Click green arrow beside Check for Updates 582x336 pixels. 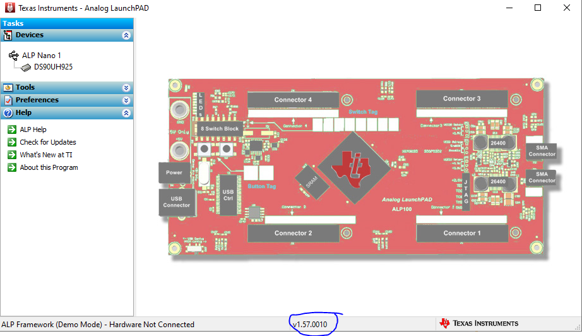coord(12,142)
